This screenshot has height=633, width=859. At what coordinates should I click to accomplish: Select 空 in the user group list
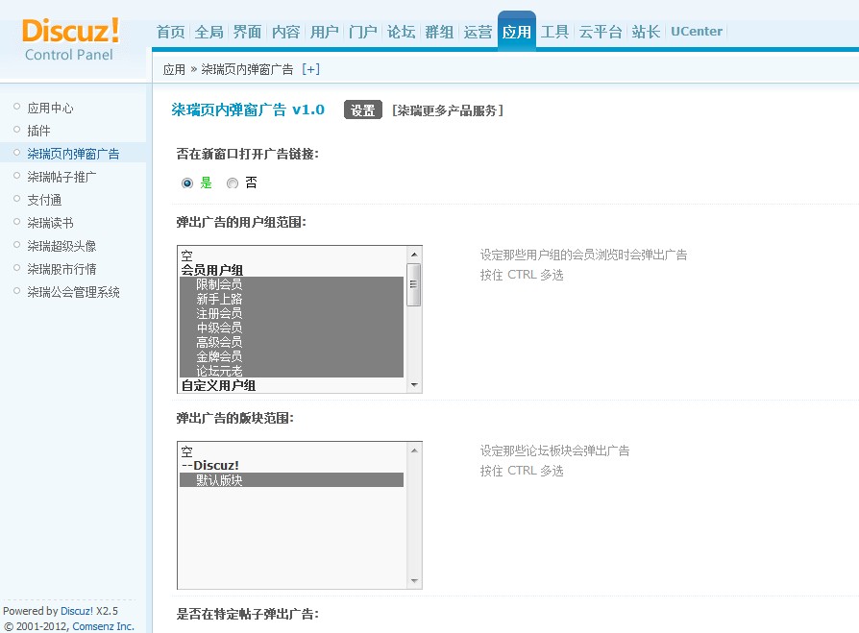coord(291,256)
